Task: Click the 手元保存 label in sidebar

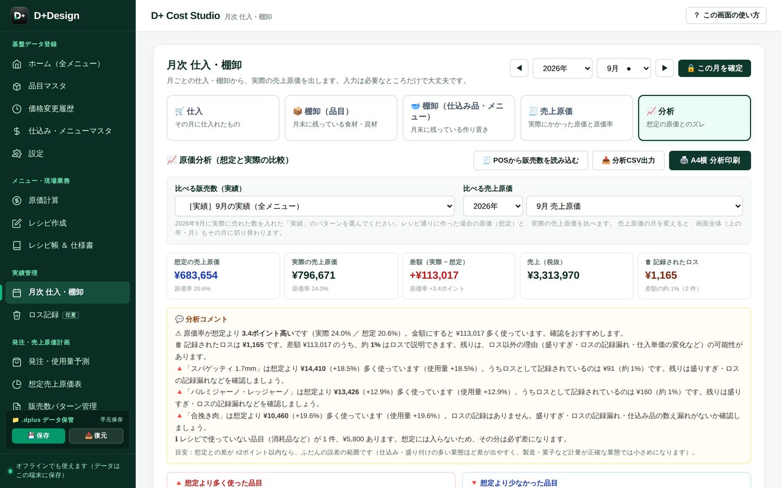Action: point(111,420)
